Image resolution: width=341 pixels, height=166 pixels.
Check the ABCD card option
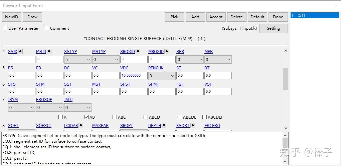pos(146,117)
